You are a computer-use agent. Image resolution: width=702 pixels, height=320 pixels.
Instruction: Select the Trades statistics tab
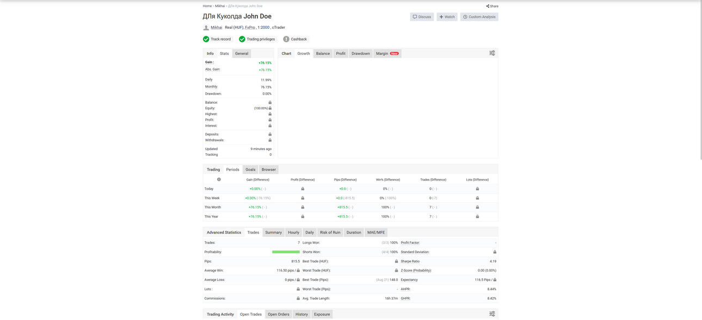point(253,233)
